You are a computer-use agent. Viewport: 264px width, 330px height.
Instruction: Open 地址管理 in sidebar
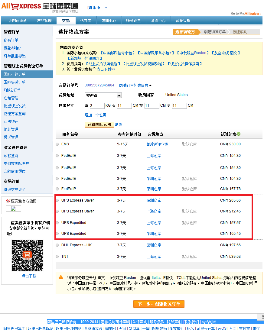[11, 129]
